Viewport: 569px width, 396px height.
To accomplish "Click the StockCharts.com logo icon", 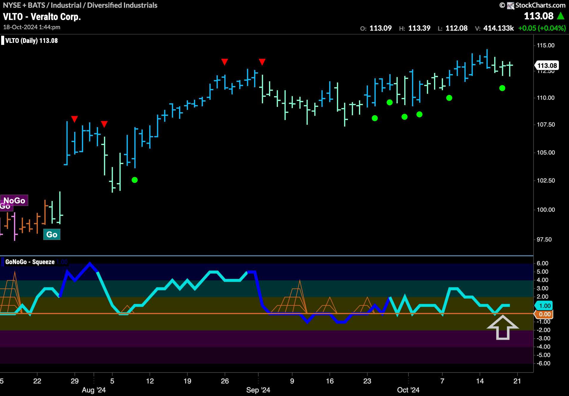I will pos(511,5).
